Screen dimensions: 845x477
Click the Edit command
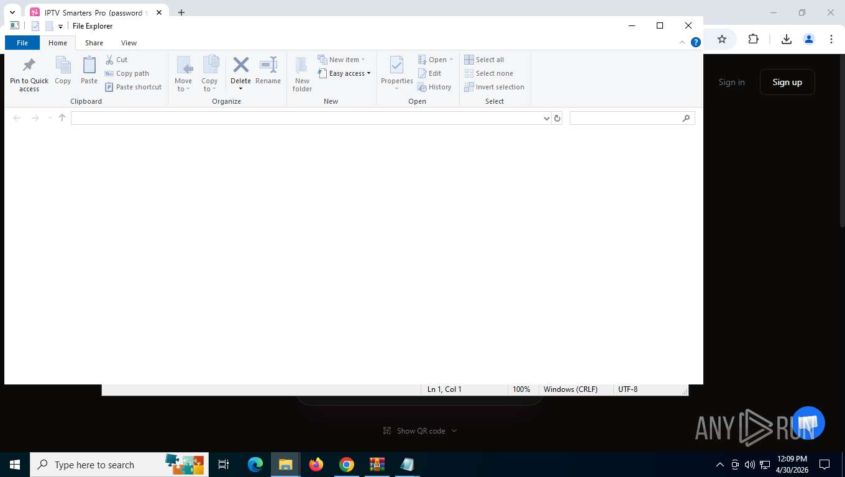tap(429, 73)
